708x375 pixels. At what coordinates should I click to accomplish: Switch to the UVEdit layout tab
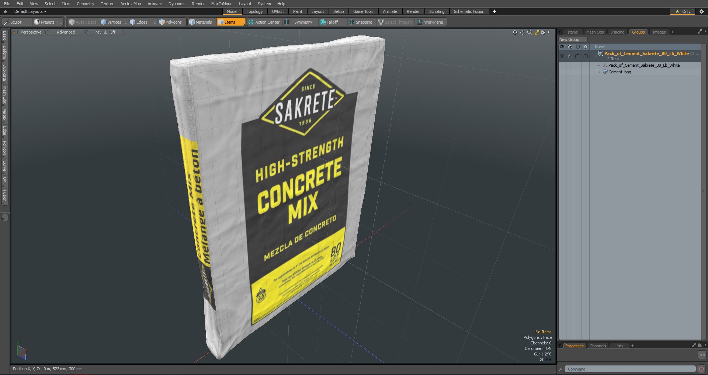[x=278, y=11]
